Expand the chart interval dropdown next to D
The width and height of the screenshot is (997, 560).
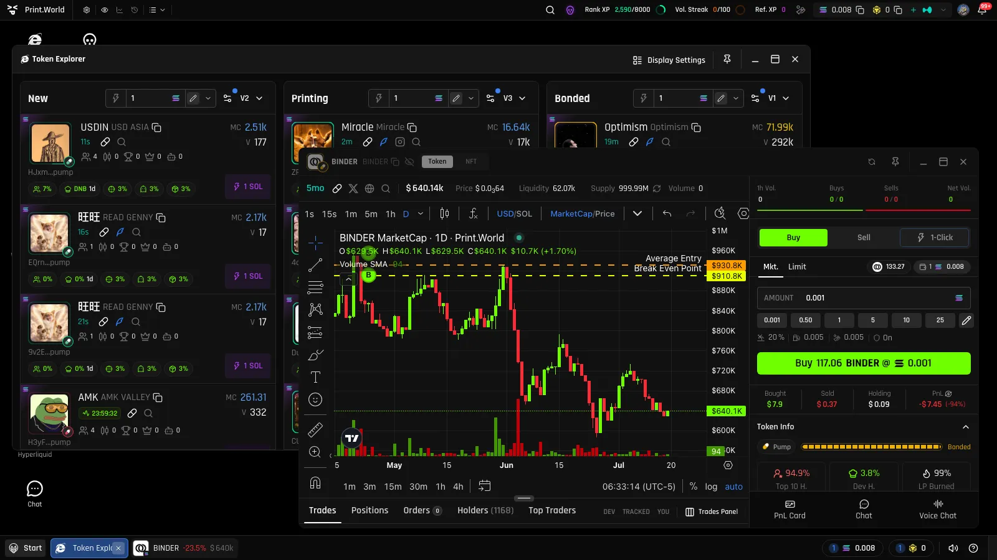tap(421, 213)
